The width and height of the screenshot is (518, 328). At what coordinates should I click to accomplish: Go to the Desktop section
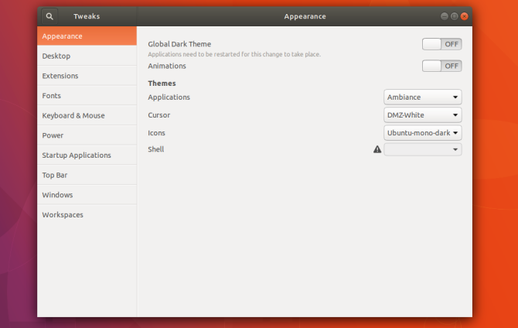pos(87,56)
